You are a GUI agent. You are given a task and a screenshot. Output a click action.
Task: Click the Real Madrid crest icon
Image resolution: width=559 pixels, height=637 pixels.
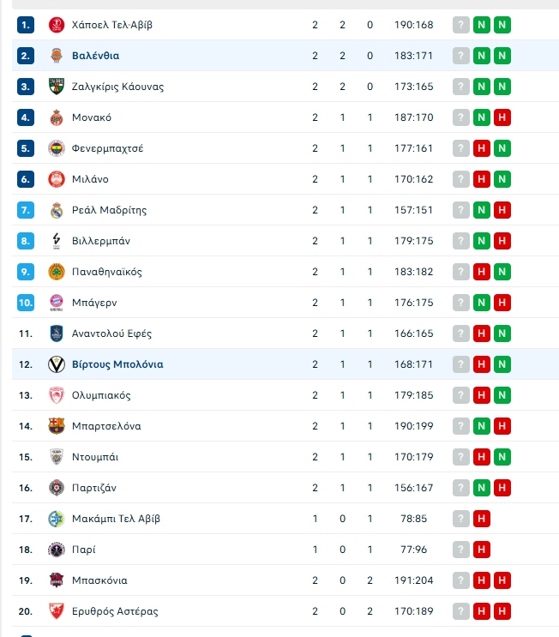coord(57,210)
